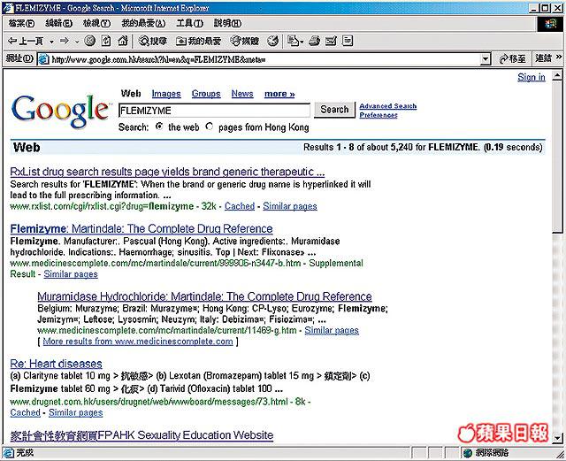Stop page loading with Stop icon

click(x=89, y=41)
